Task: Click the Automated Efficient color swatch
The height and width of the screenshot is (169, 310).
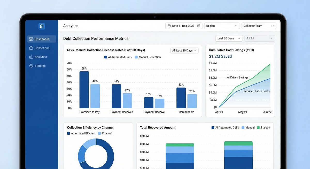Action: pyautogui.click(x=69, y=134)
